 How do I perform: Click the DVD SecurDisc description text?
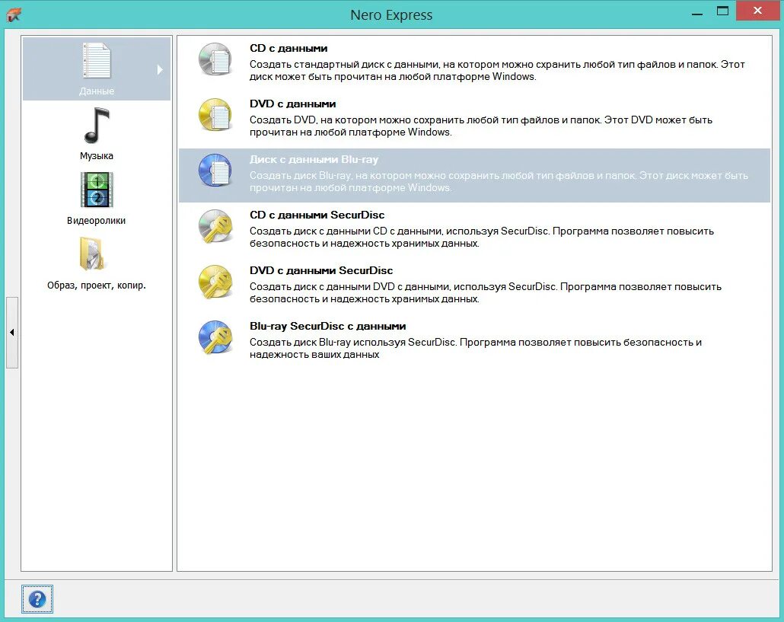pyautogui.click(x=486, y=292)
